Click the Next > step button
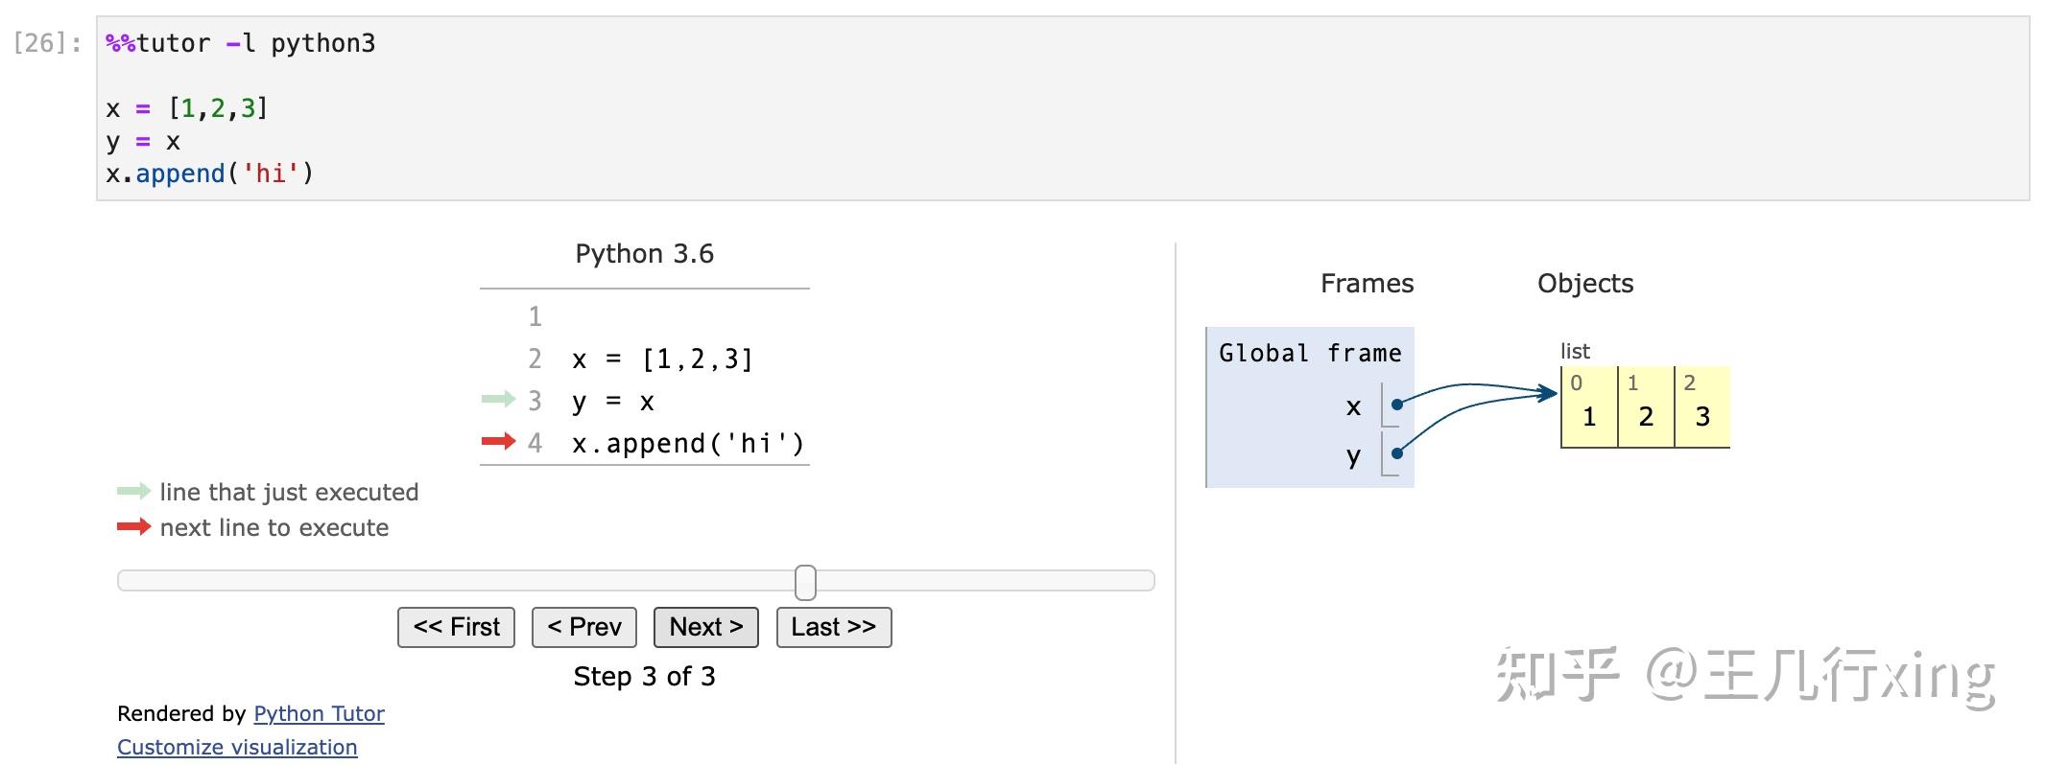The width and height of the screenshot is (2046, 765). [x=705, y=627]
